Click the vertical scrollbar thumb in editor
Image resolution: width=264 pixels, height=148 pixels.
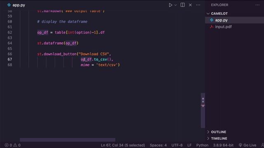tap(203, 111)
